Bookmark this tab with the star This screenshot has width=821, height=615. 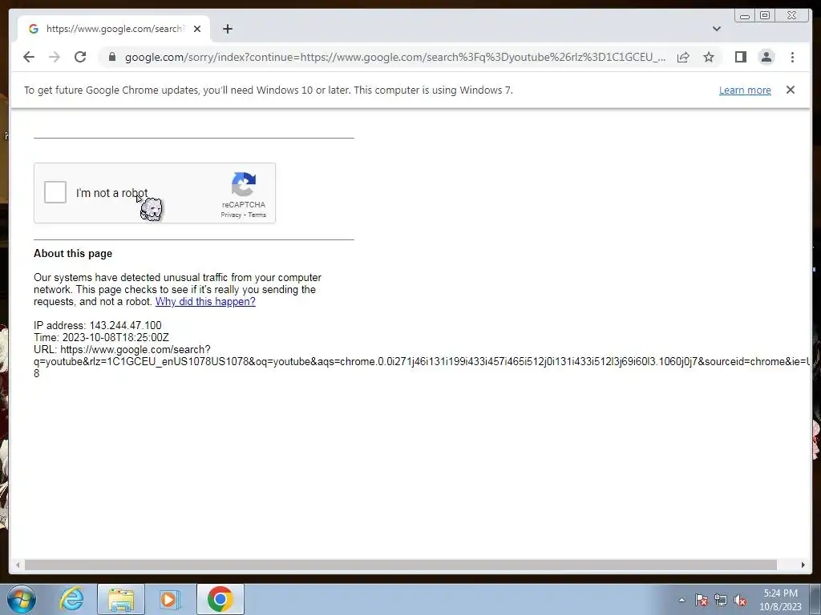(x=709, y=57)
